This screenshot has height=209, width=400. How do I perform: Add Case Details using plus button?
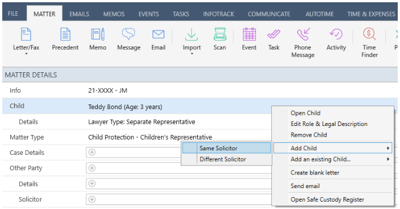tap(92, 153)
